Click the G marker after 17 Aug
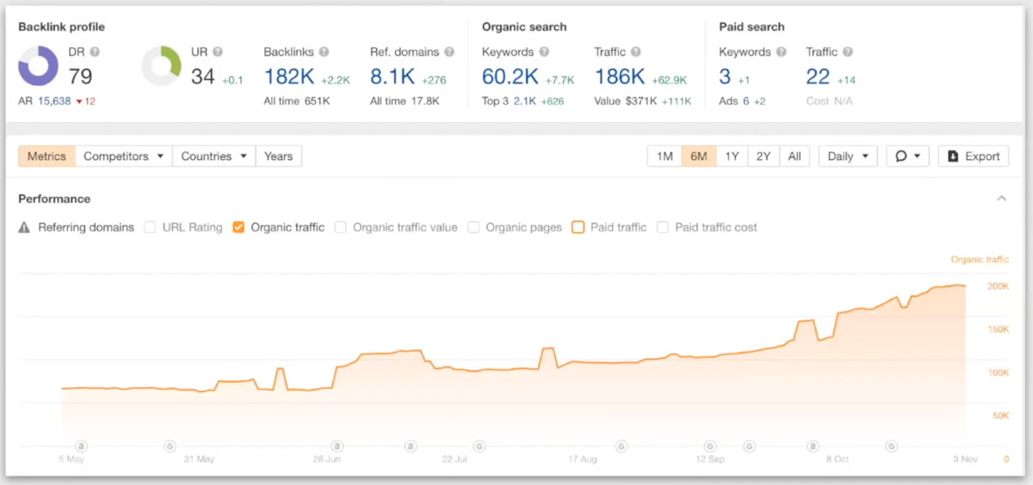1033x485 pixels. (x=622, y=445)
